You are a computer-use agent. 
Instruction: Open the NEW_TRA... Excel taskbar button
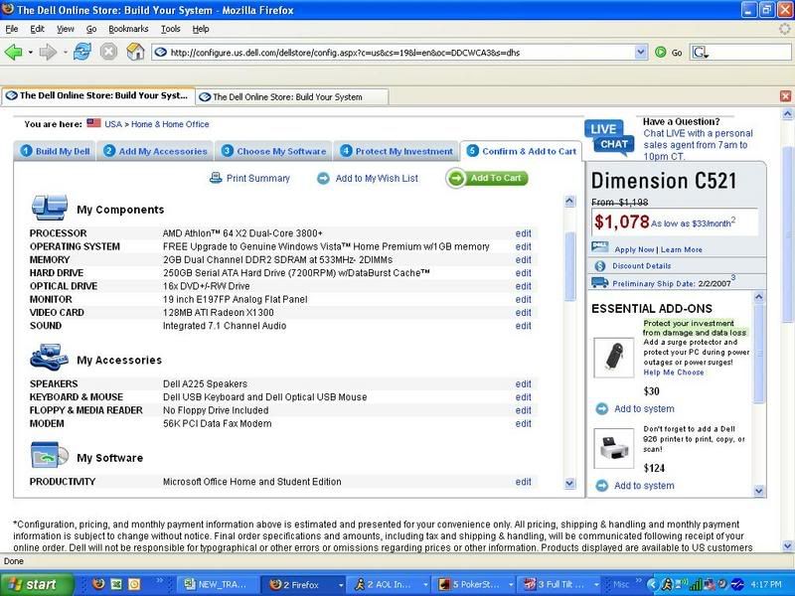[218, 585]
